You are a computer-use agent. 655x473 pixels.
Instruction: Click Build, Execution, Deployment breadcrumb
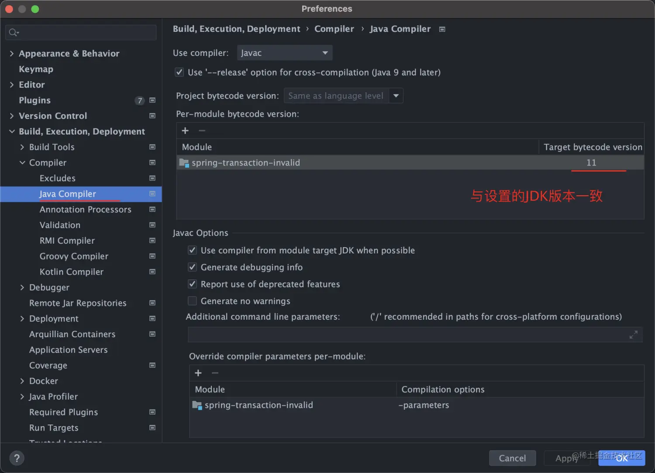tap(236, 29)
